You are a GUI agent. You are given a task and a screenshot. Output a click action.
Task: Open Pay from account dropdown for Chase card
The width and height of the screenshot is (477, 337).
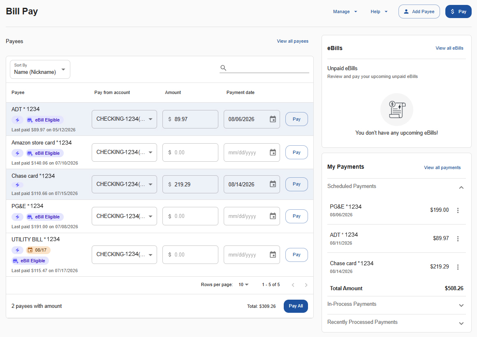(125, 184)
